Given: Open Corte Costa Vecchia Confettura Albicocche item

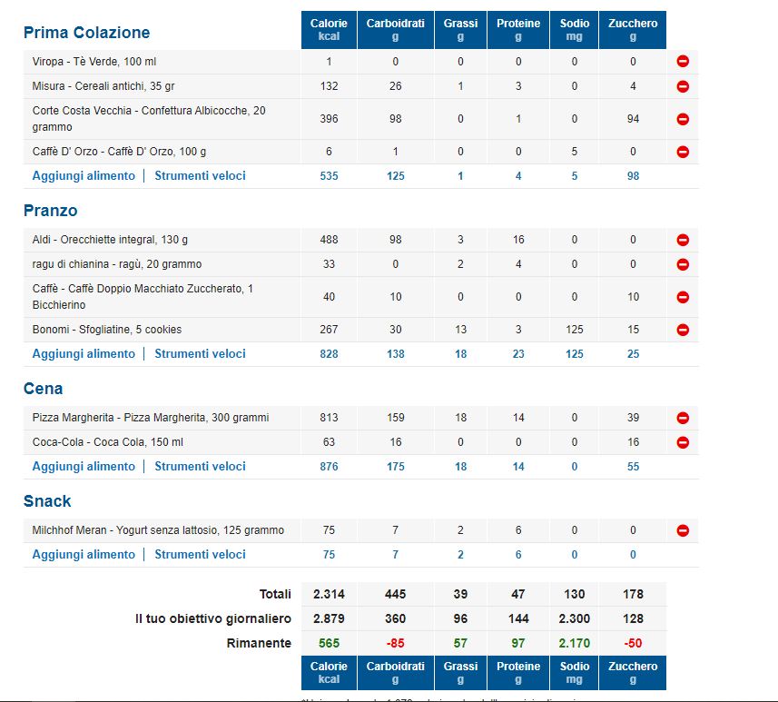Looking at the screenshot, I should 149,119.
